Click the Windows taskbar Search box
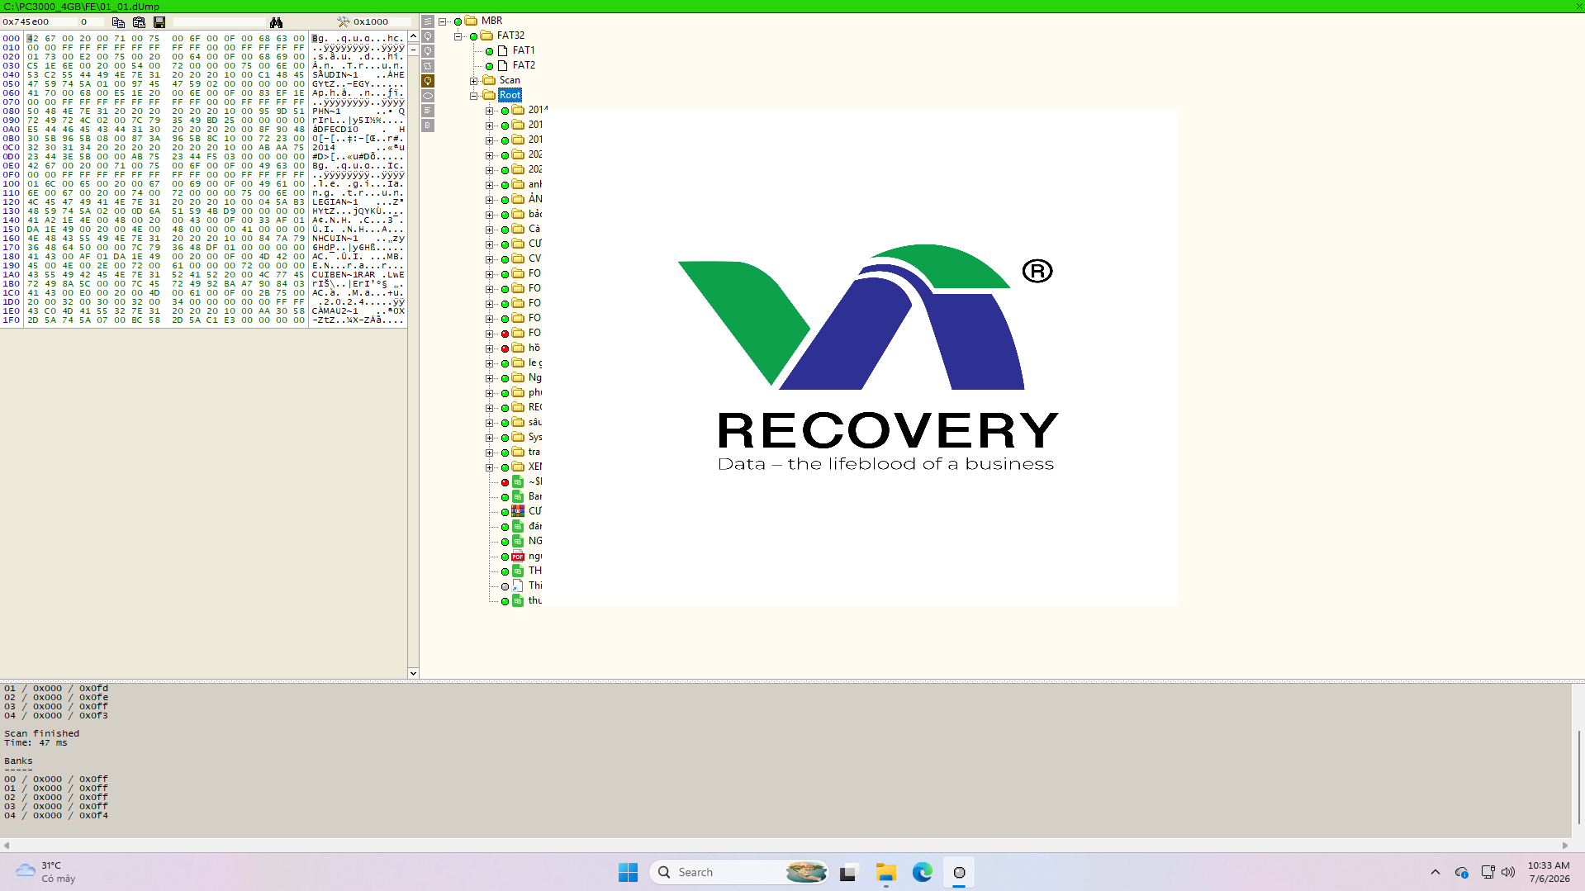Image resolution: width=1585 pixels, height=891 pixels. (739, 873)
